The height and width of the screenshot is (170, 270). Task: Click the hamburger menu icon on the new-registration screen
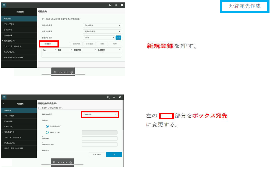coord(4,97)
